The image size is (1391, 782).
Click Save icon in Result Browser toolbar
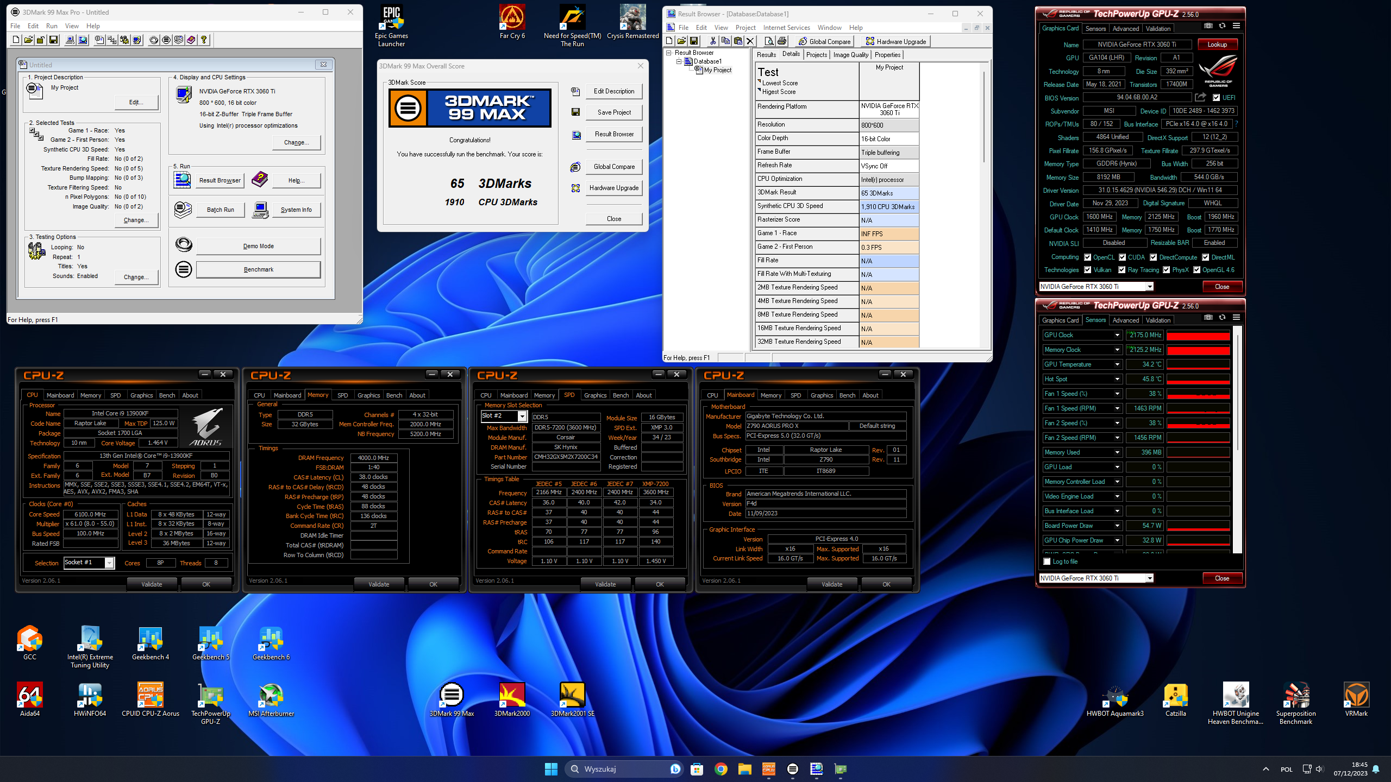(x=694, y=41)
